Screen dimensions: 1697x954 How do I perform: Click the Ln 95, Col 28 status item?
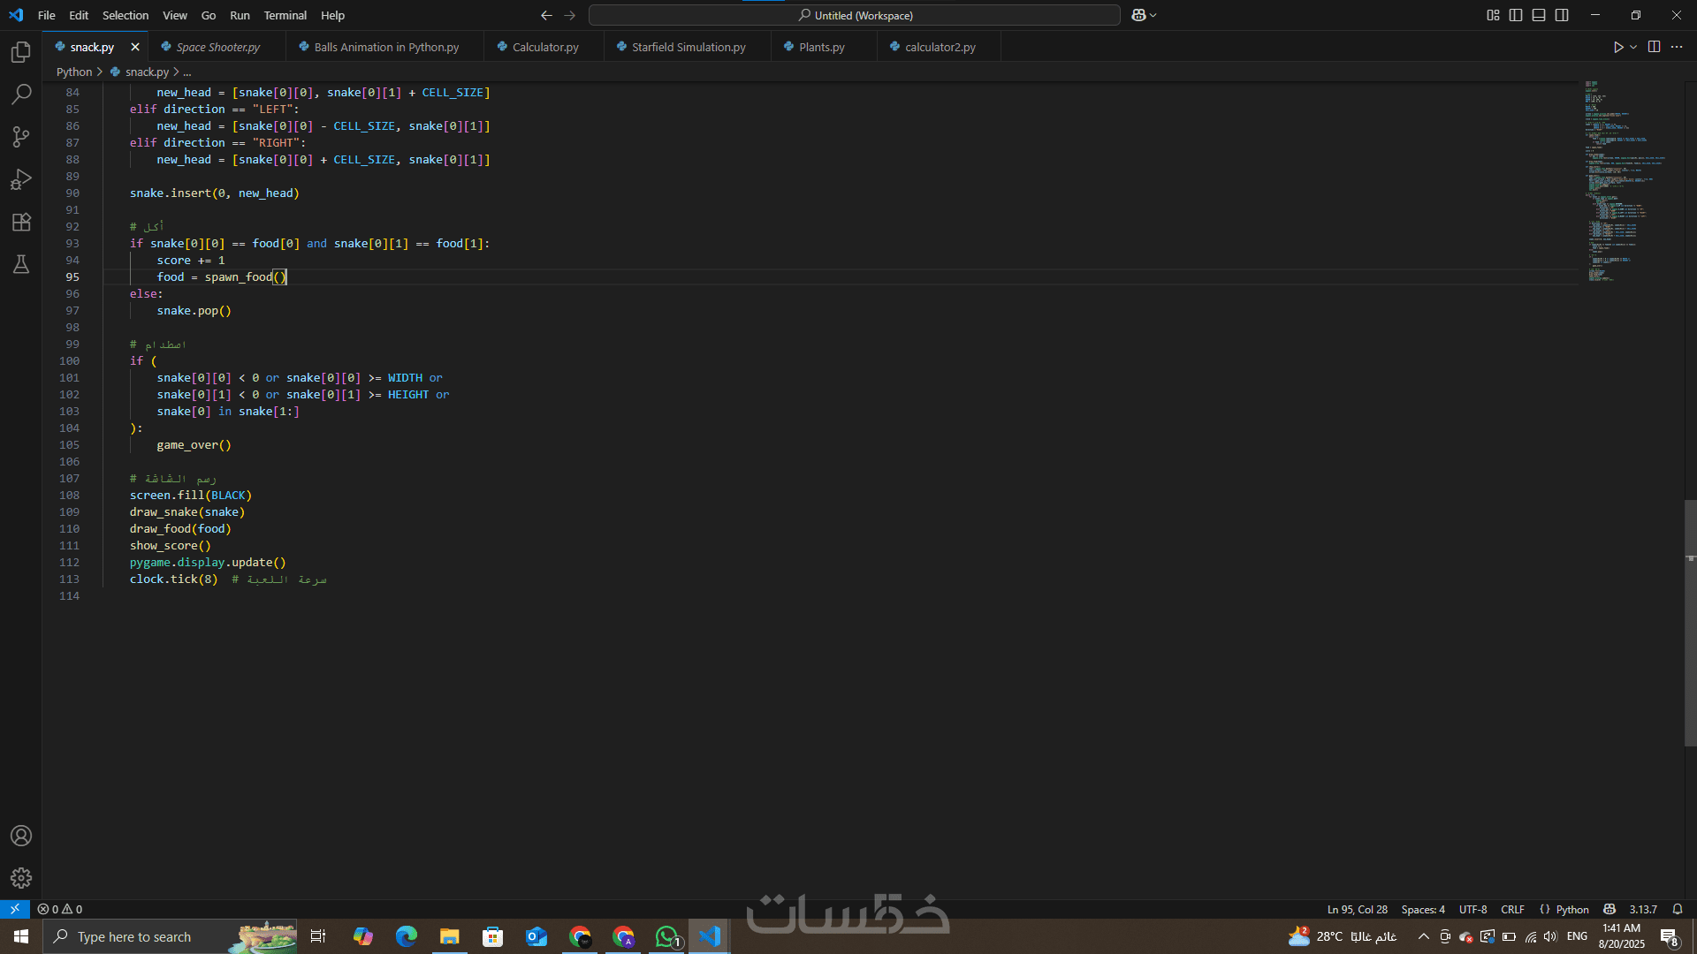1357,909
